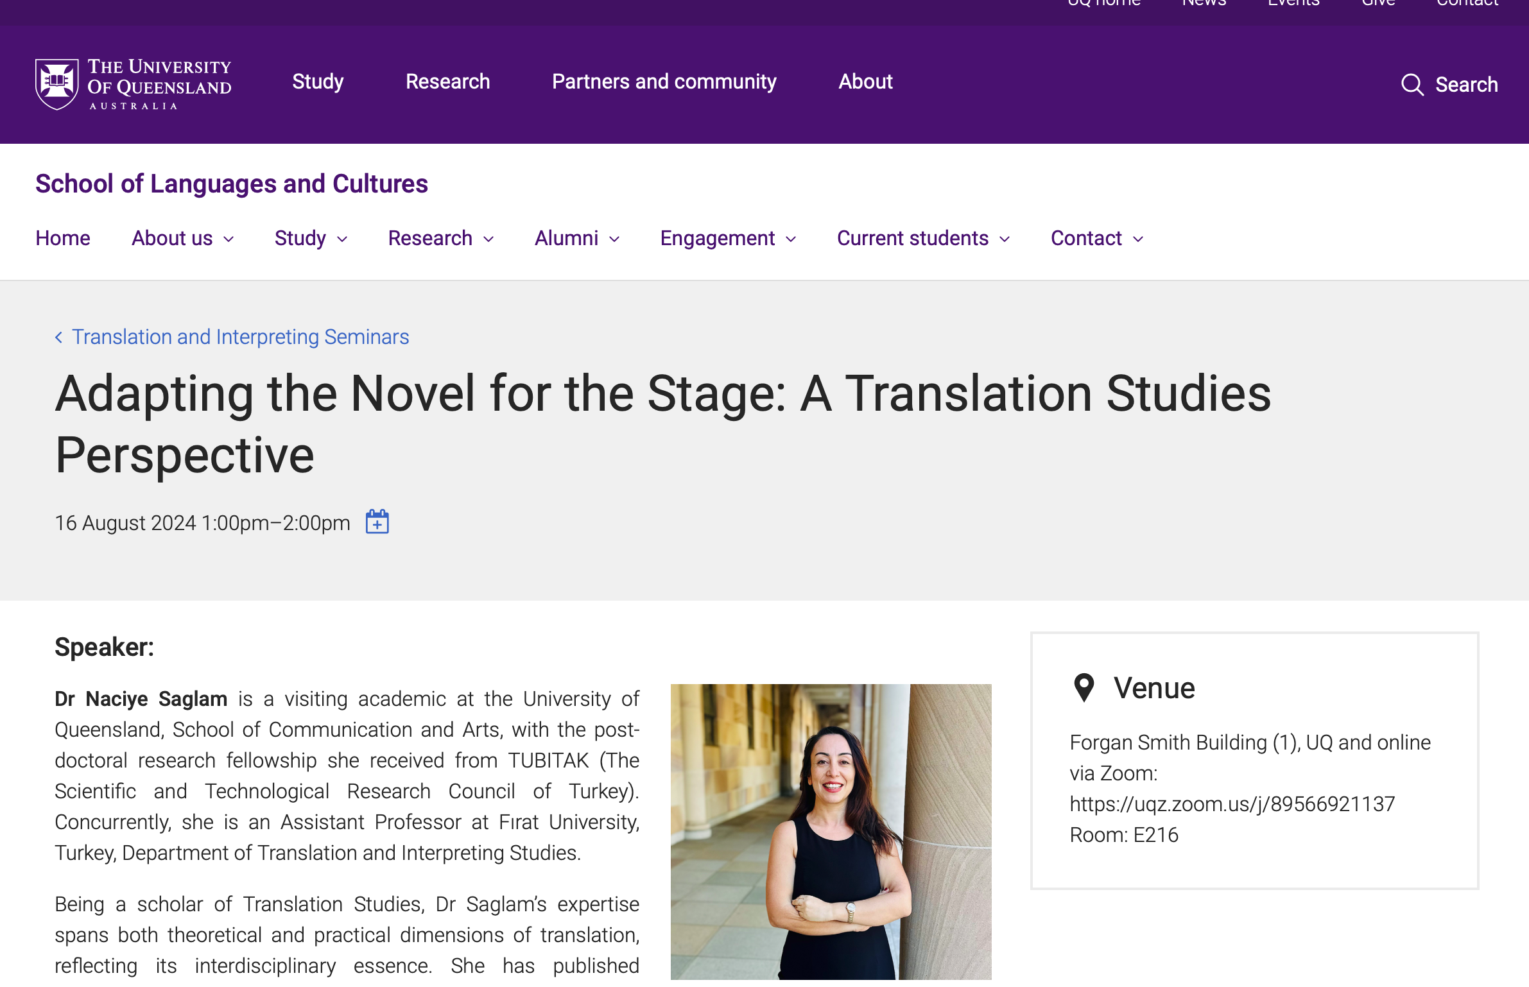
Task: Click the Venue location pin icon
Action: coord(1084,688)
